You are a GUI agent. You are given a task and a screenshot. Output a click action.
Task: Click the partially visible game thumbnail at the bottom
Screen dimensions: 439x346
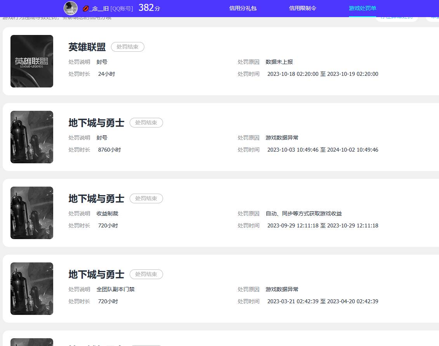click(x=31, y=342)
